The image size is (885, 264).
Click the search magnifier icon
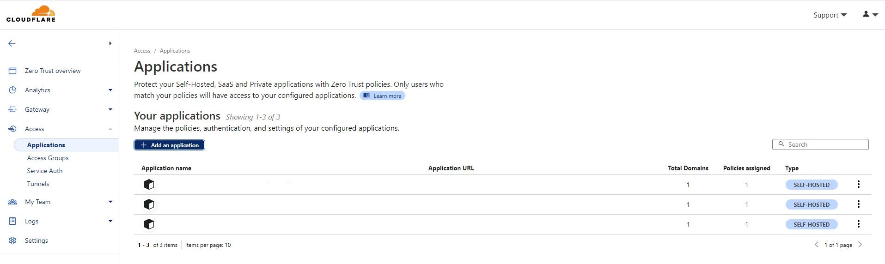click(x=781, y=144)
